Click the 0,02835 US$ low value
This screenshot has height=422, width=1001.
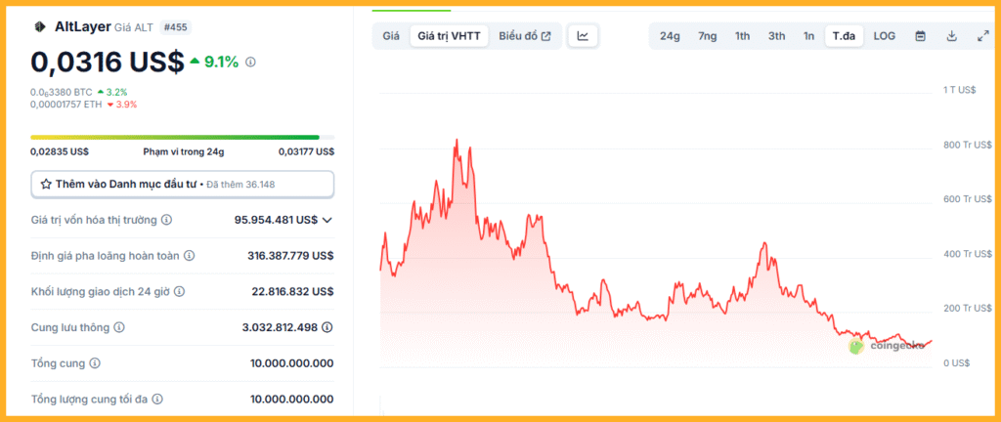pyautogui.click(x=60, y=151)
